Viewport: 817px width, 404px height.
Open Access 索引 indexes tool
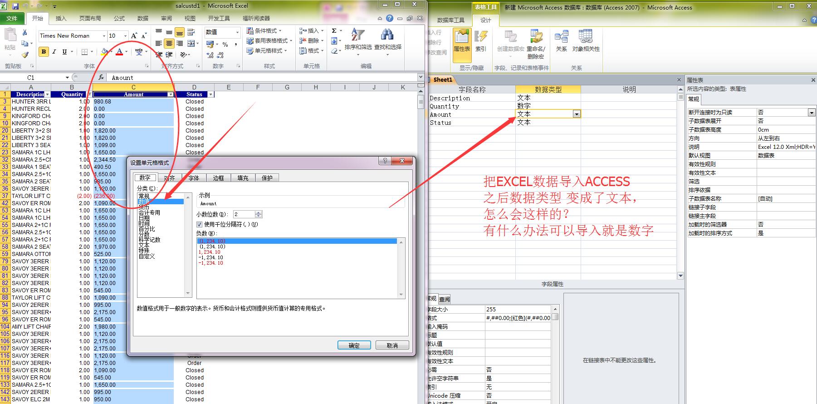pos(481,40)
